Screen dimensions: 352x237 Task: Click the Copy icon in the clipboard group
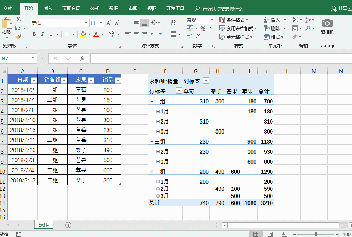coord(18,28)
